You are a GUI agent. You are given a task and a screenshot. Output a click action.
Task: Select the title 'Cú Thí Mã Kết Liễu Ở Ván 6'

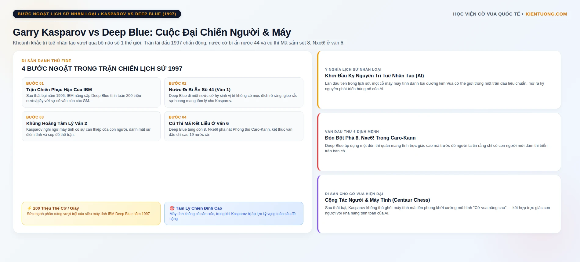[x=199, y=123]
